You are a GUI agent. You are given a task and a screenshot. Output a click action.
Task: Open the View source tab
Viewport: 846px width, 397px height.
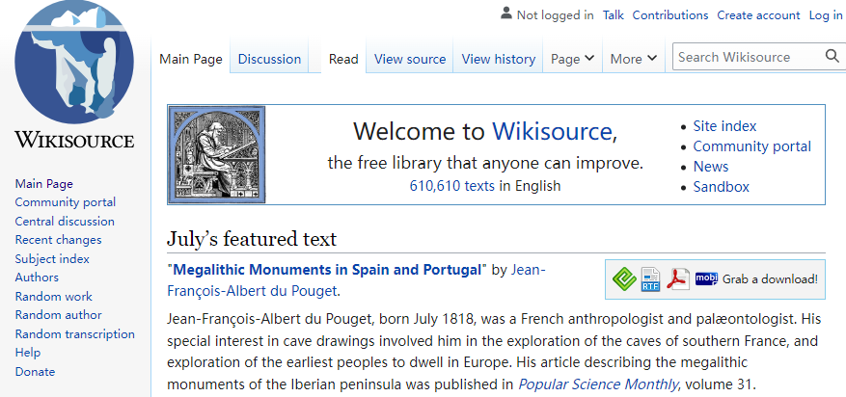click(x=410, y=59)
